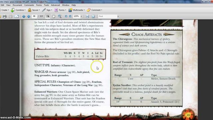Click 'Rod of Torment:' heading
This screenshot has width=213, height=120.
click(x=123, y=62)
